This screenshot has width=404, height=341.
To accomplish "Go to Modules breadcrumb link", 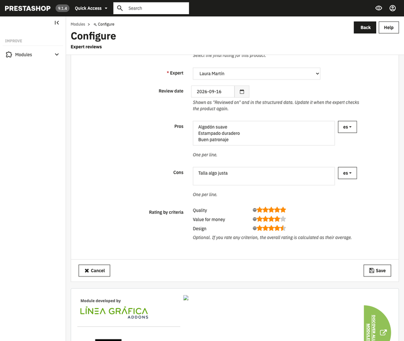I will (x=78, y=24).
